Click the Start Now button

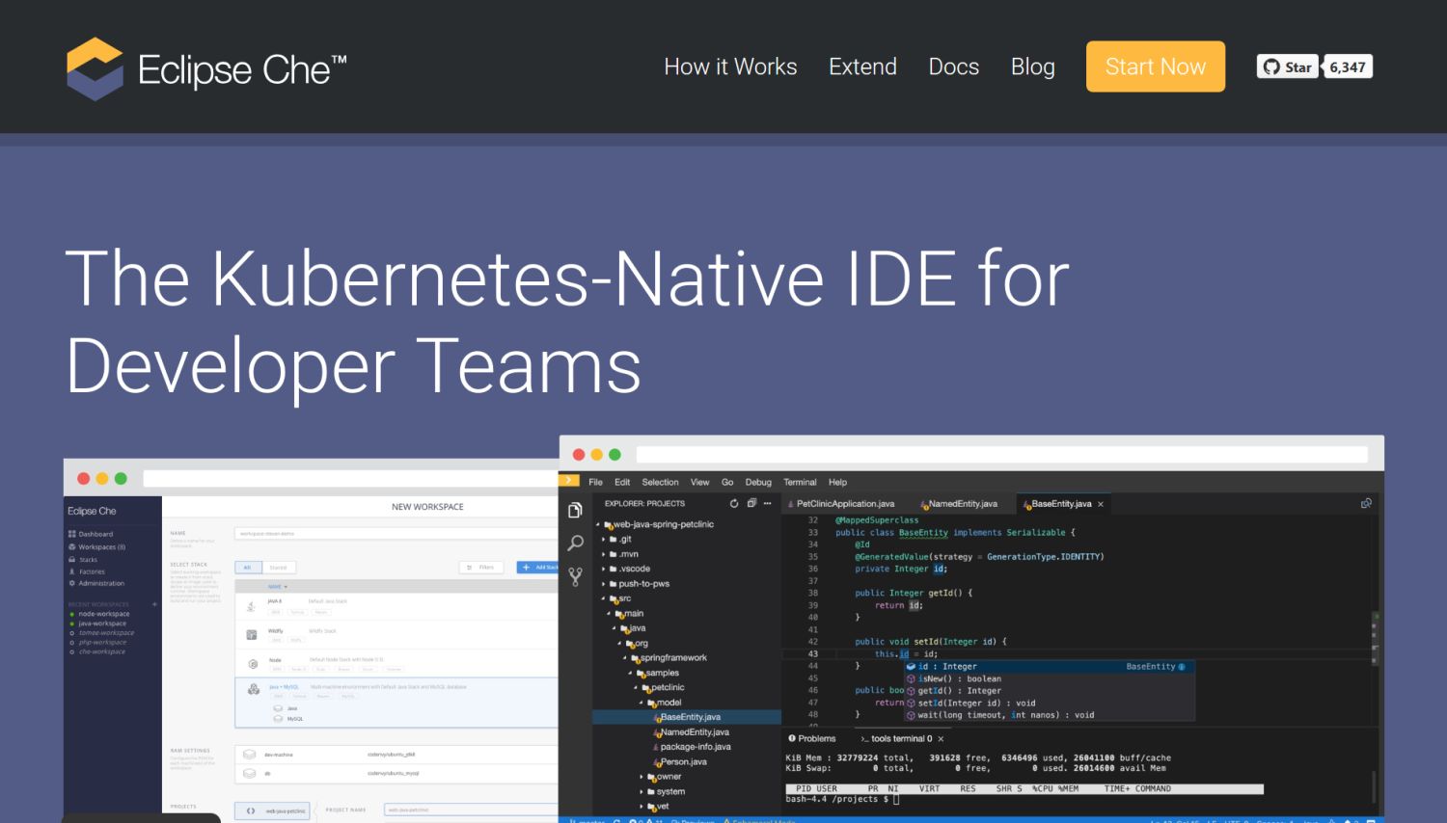(1155, 66)
